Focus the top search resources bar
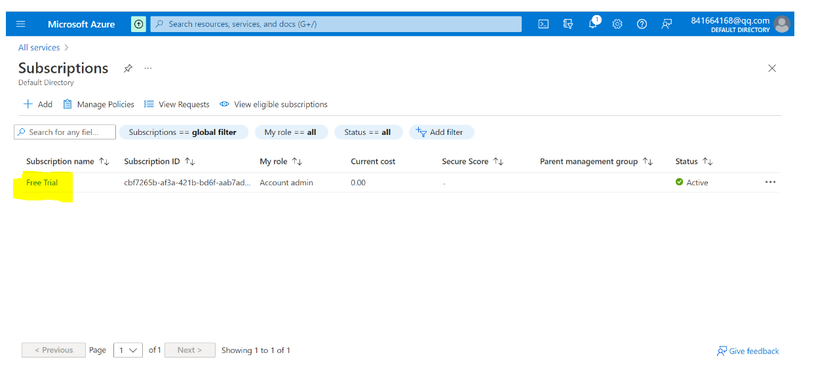This screenshot has width=814, height=370. [x=336, y=24]
